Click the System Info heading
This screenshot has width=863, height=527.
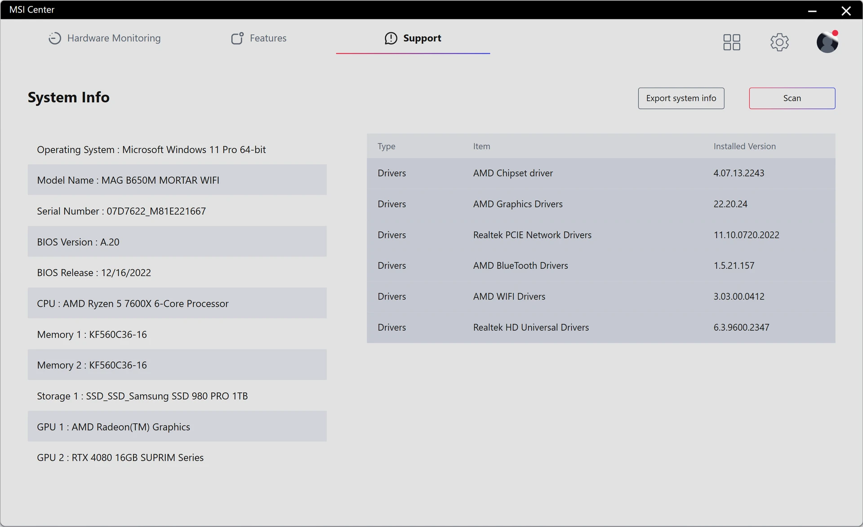[x=68, y=97]
